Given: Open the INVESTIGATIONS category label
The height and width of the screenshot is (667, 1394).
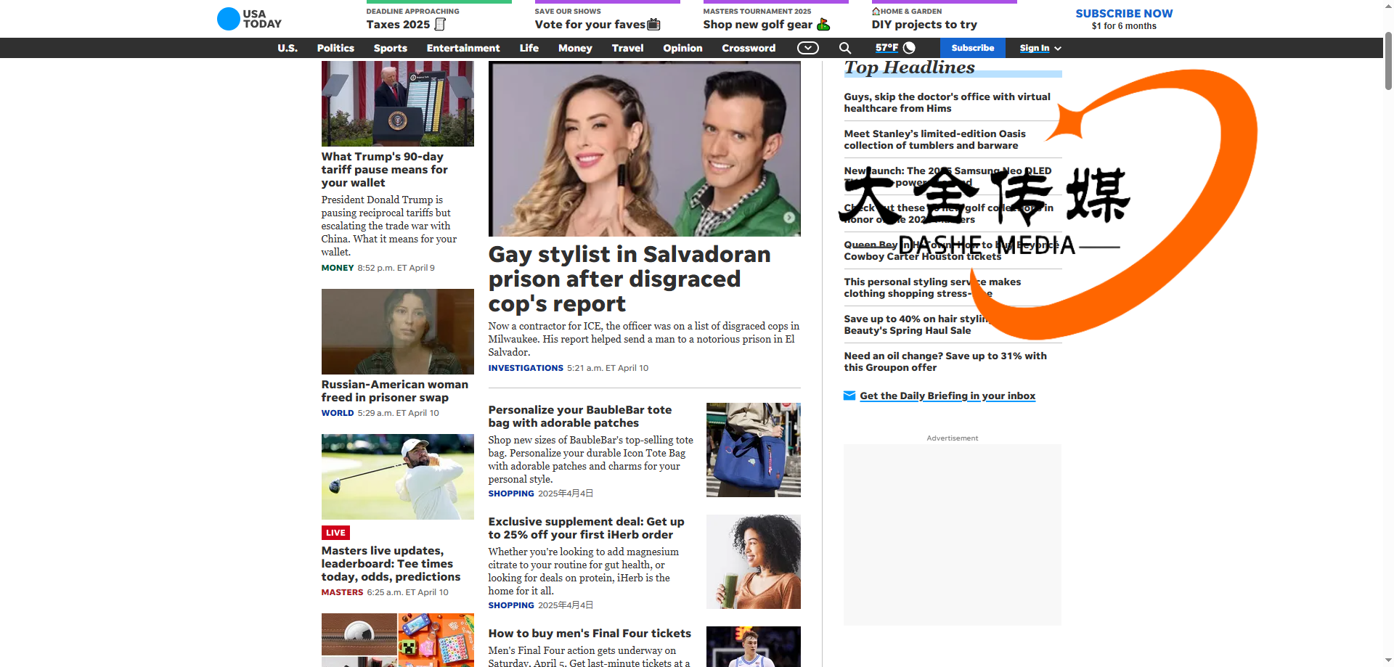Looking at the screenshot, I should click(525, 368).
